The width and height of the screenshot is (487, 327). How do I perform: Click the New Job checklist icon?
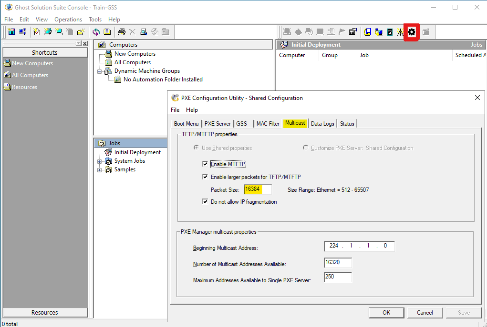click(37, 32)
